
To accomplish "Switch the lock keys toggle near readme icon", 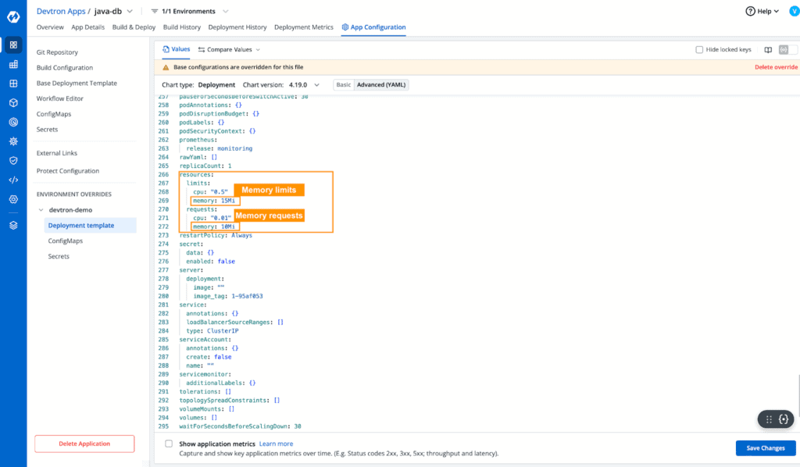I will 789,49.
